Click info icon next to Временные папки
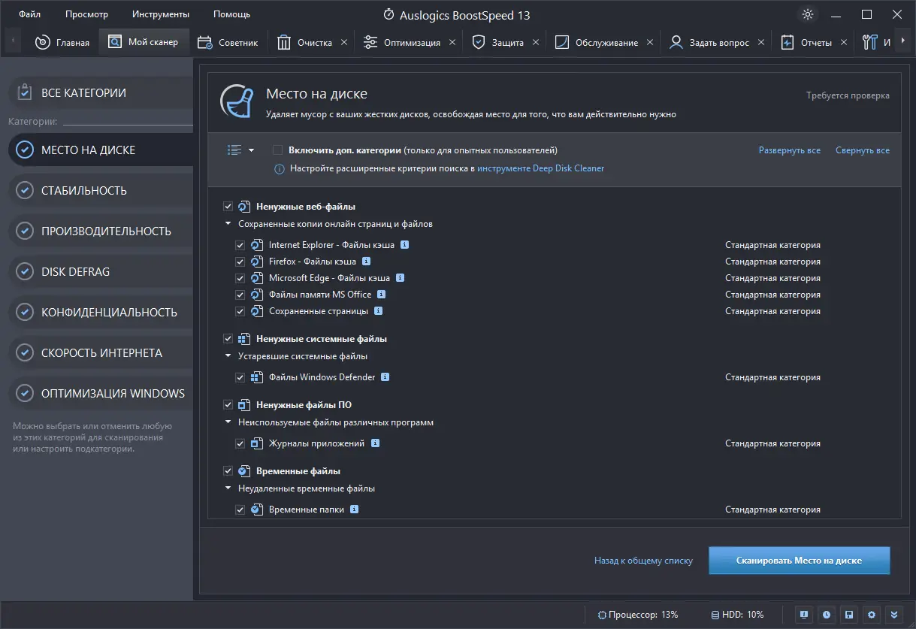916x629 pixels. pos(355,510)
